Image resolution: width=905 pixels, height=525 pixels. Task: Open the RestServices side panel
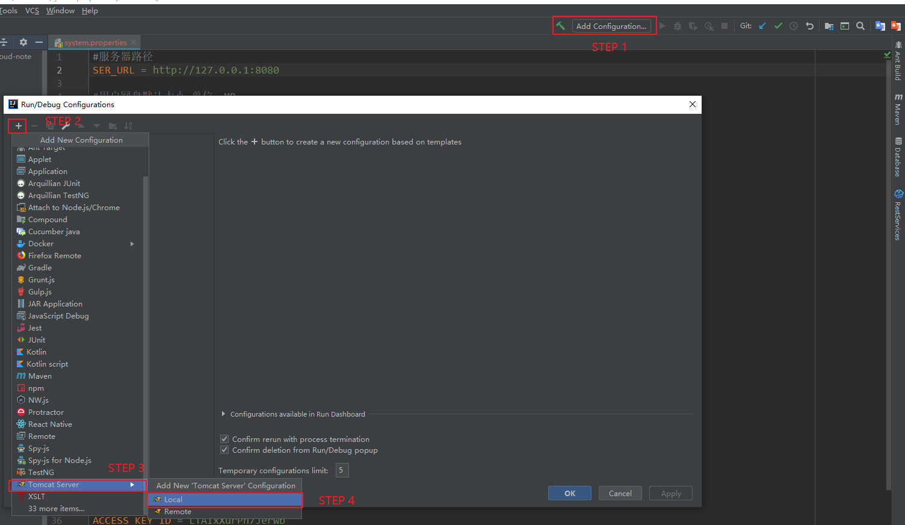[898, 215]
